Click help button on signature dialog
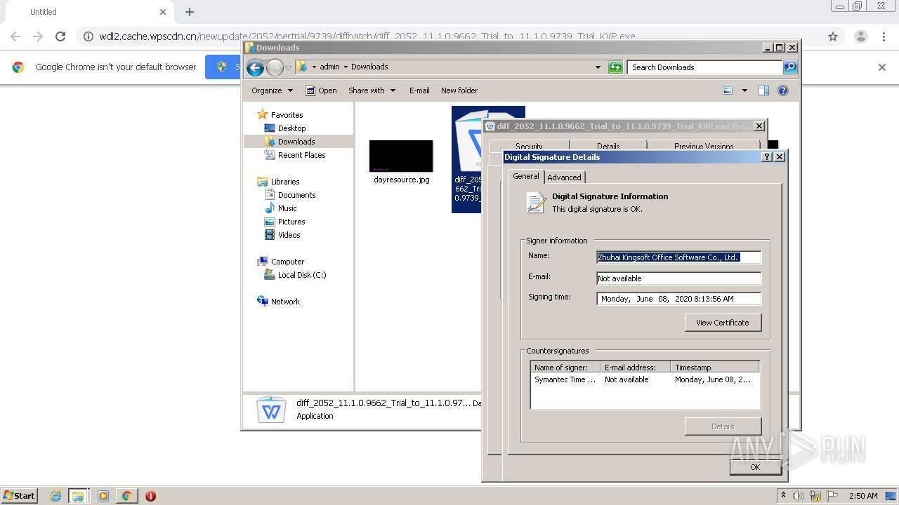This screenshot has height=505, width=899. pyautogui.click(x=767, y=157)
